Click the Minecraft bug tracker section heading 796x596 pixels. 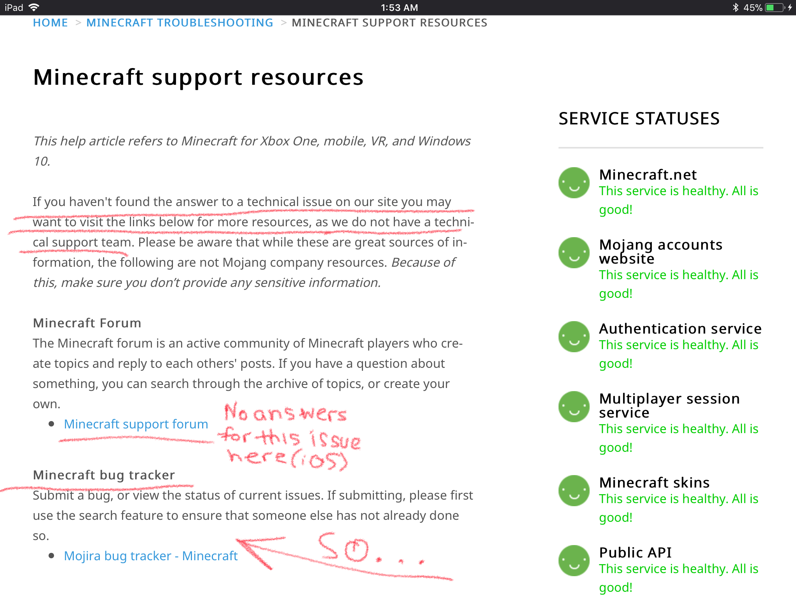pos(104,475)
